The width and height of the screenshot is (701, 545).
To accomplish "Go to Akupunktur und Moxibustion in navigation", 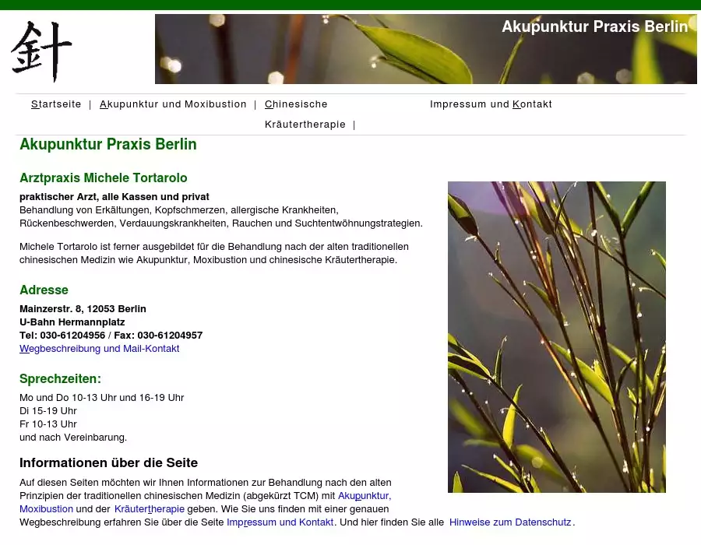I will tap(173, 104).
